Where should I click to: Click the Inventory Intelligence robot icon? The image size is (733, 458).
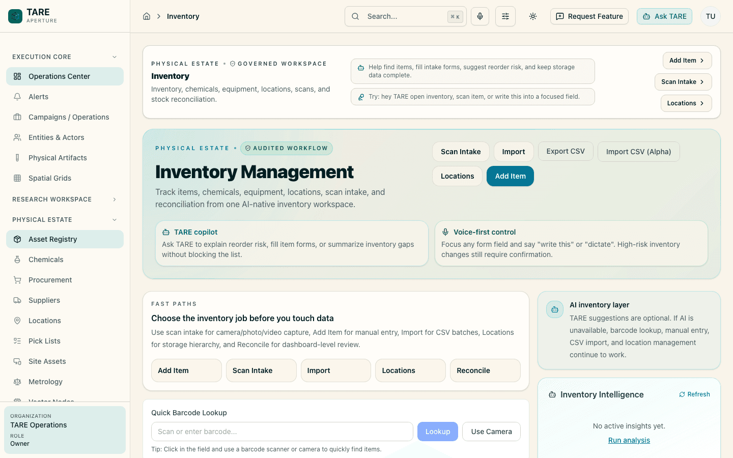tap(552, 395)
